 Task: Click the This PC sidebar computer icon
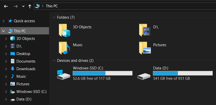[x=10, y=31]
